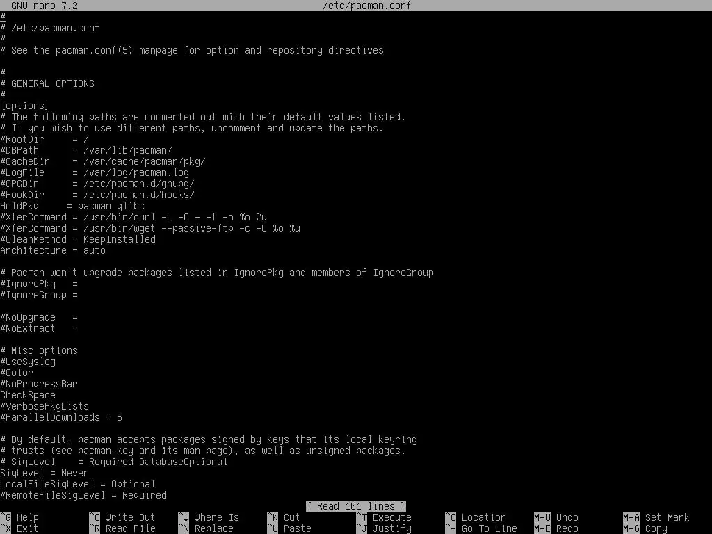Place cursor on 'SigLevel = Never' line
The height and width of the screenshot is (534, 712).
coord(44,473)
